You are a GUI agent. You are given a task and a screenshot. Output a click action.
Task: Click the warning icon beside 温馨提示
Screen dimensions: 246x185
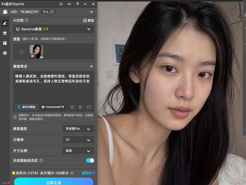15,117
